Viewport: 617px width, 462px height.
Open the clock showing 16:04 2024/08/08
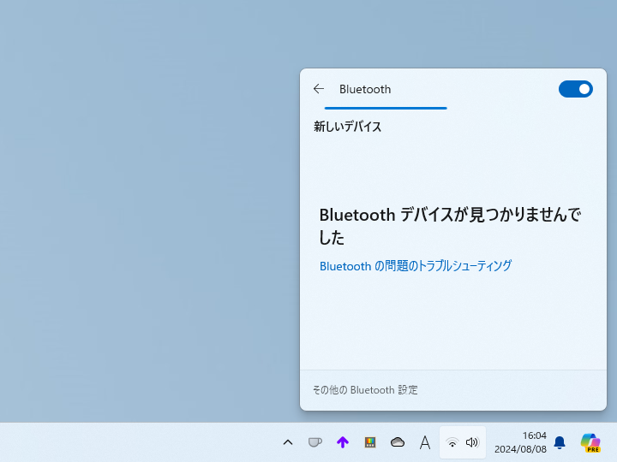pos(520,442)
